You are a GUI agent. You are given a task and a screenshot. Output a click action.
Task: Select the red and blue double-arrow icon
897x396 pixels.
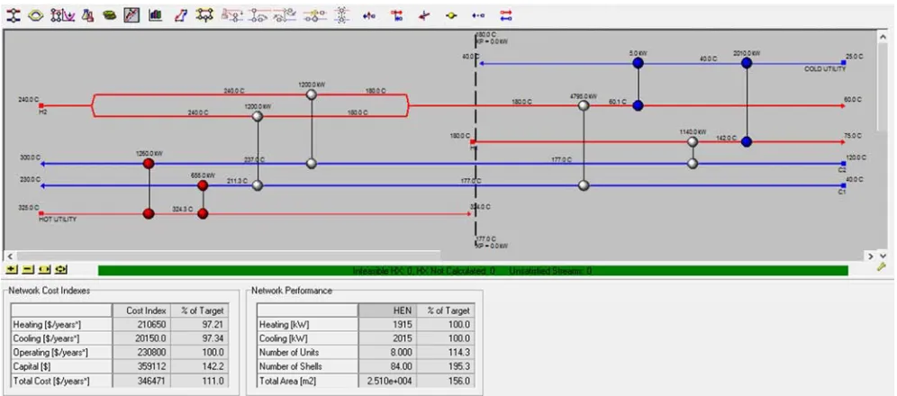click(506, 16)
